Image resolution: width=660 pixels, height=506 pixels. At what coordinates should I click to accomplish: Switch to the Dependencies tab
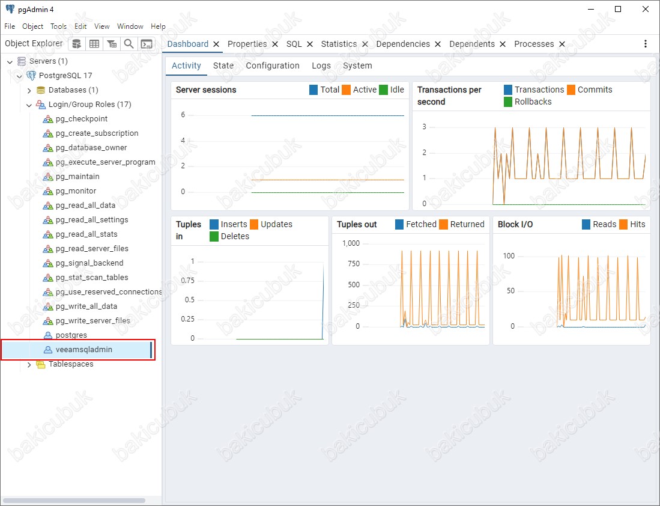click(x=403, y=44)
